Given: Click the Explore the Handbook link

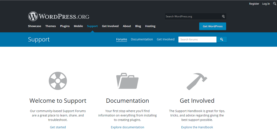Looking at the screenshot, I should 197,127.
